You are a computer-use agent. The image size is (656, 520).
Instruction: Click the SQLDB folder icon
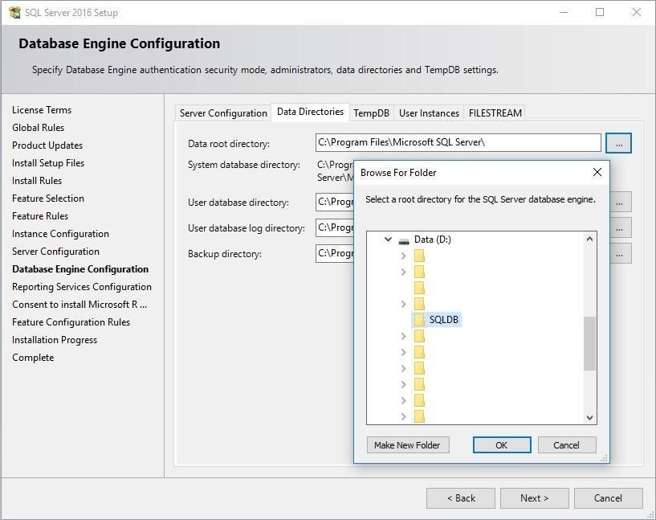(x=419, y=320)
